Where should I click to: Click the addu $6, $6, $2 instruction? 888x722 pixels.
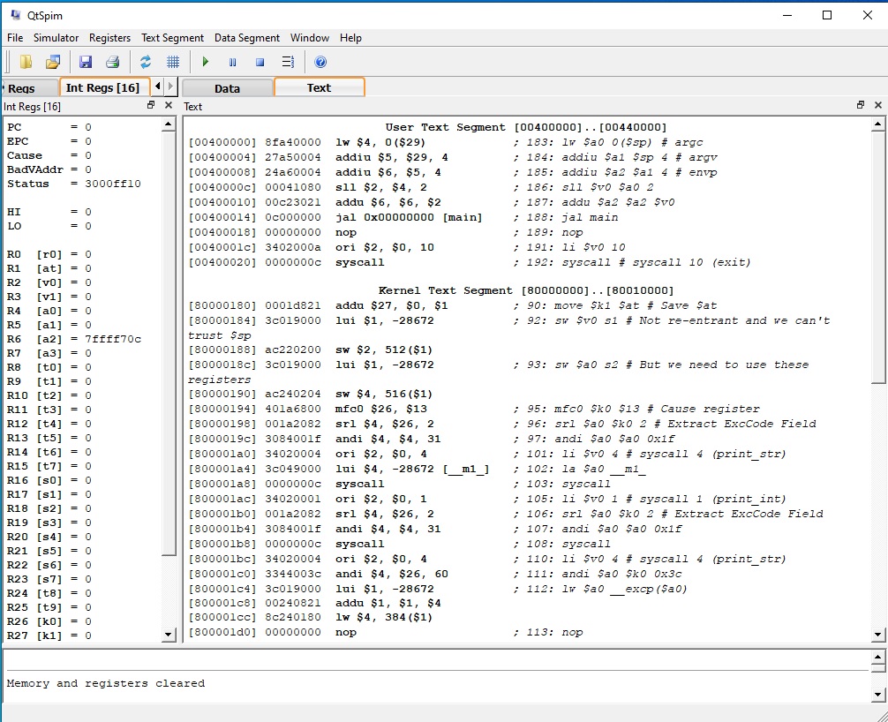pyautogui.click(x=388, y=202)
